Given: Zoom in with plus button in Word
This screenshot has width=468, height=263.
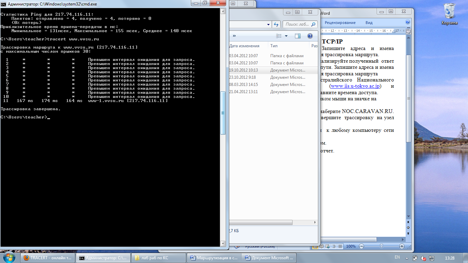Looking at the screenshot, I should click(402, 246).
